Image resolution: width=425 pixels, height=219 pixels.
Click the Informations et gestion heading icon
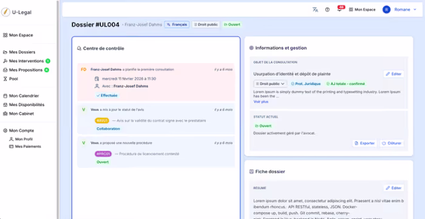[251, 48]
